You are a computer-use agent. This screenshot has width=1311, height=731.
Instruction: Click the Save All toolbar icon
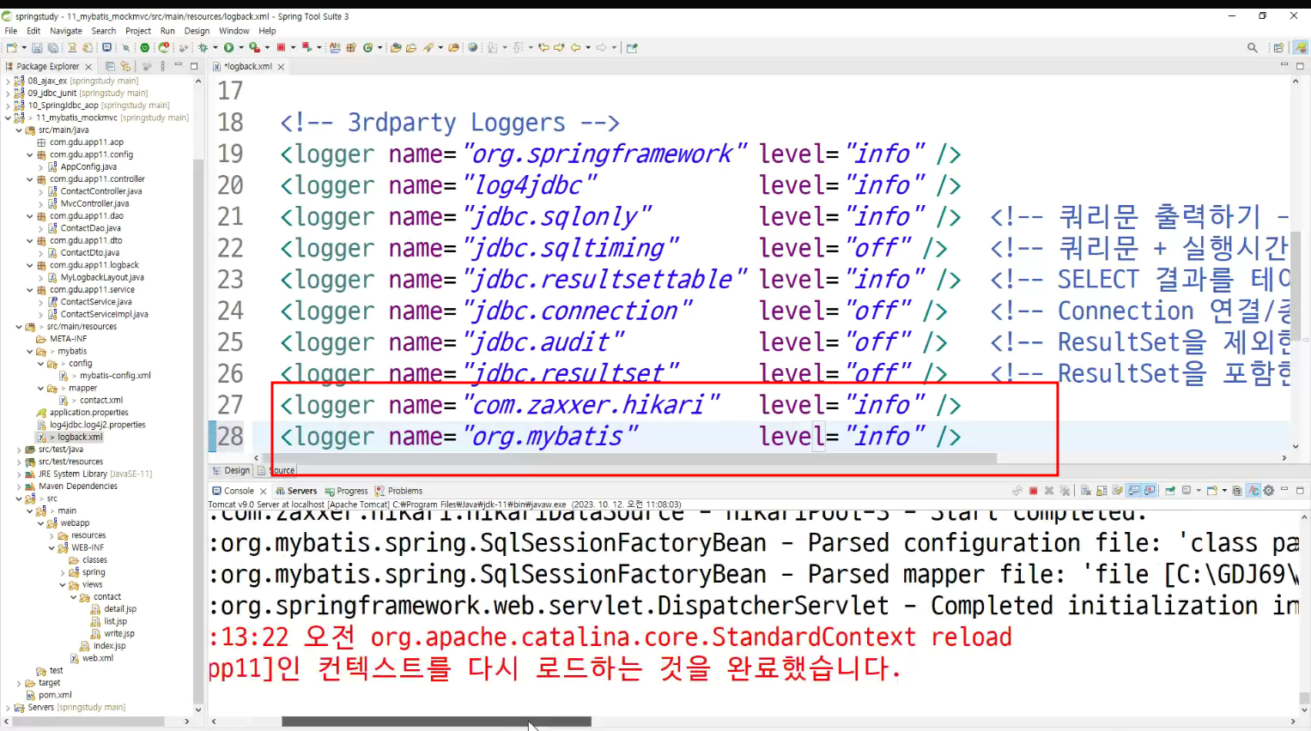click(52, 48)
